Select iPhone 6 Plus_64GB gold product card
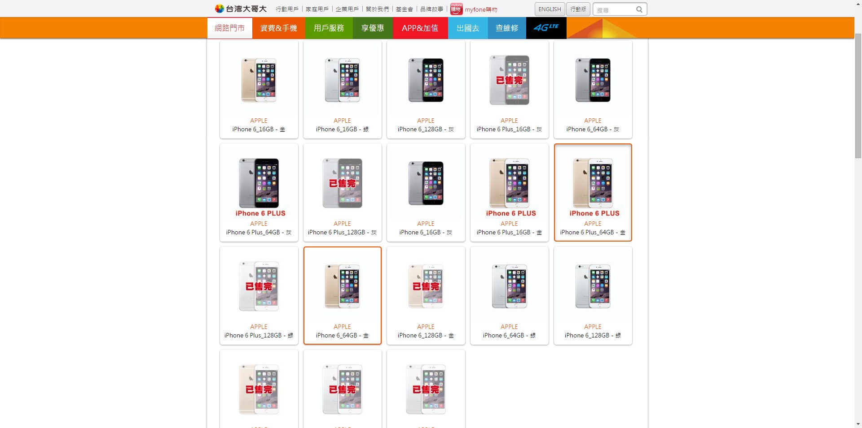 coord(593,192)
